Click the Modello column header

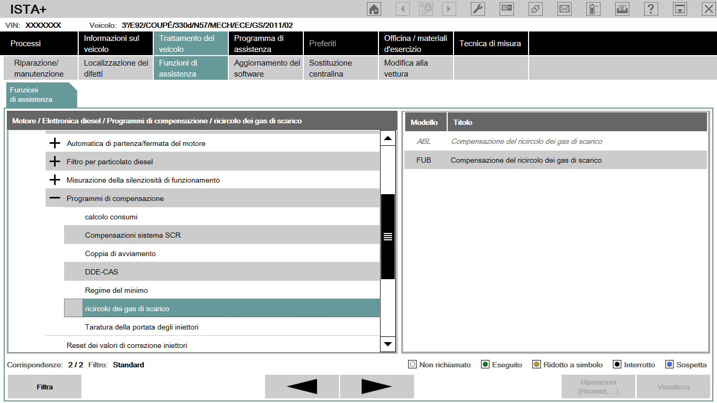click(x=425, y=122)
